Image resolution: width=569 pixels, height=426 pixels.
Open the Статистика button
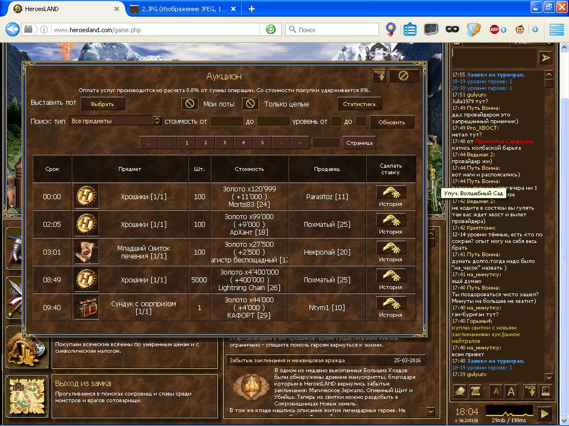(x=359, y=104)
